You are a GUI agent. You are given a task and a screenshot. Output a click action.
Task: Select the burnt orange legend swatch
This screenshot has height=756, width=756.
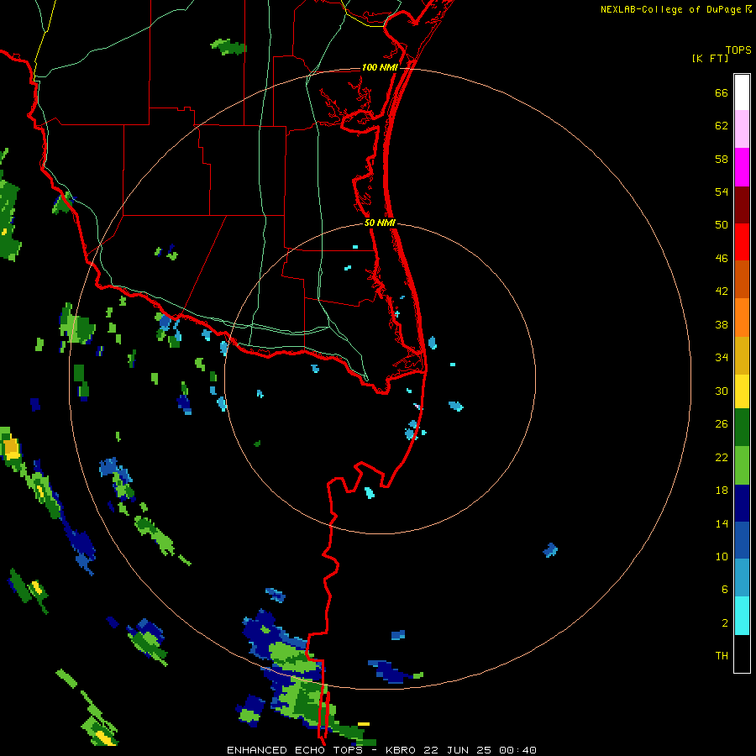[742, 280]
